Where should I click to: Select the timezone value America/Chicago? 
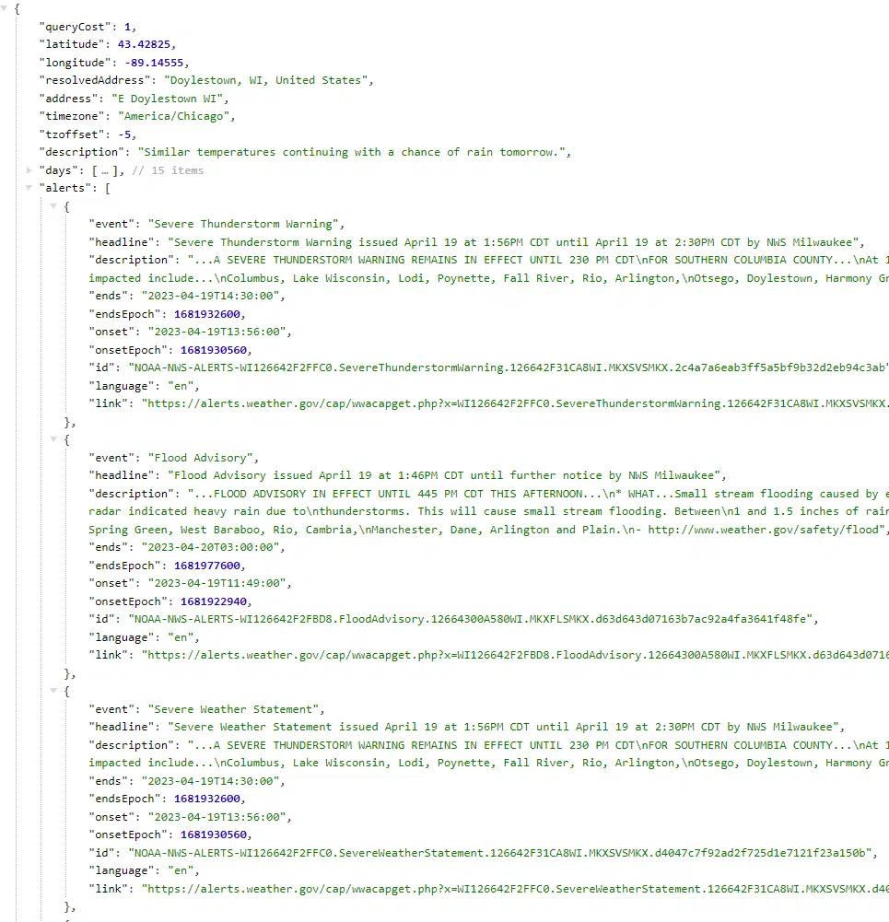pos(175,116)
